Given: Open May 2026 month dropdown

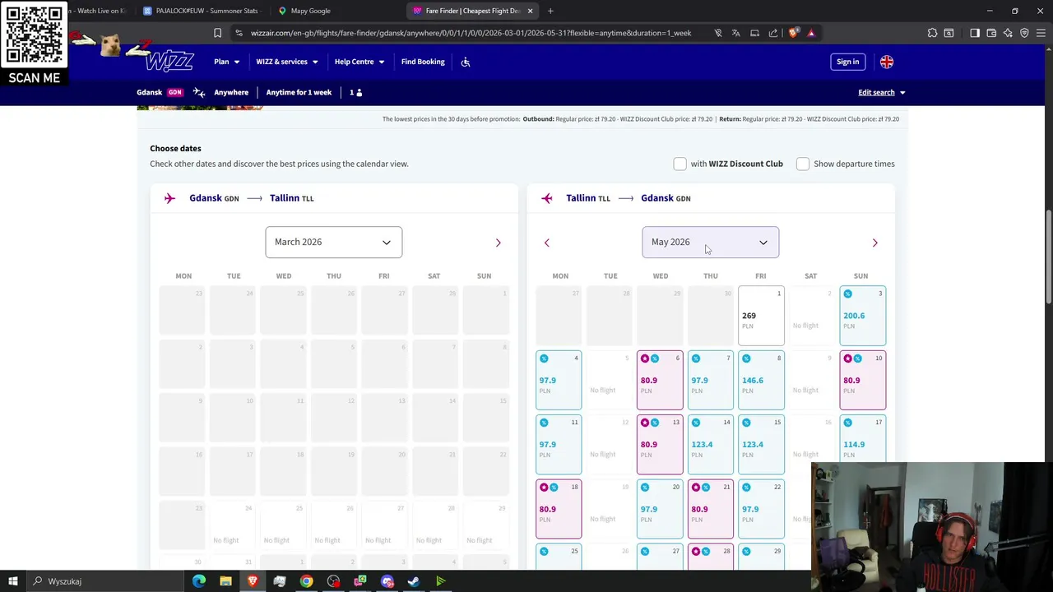Looking at the screenshot, I should tap(710, 242).
